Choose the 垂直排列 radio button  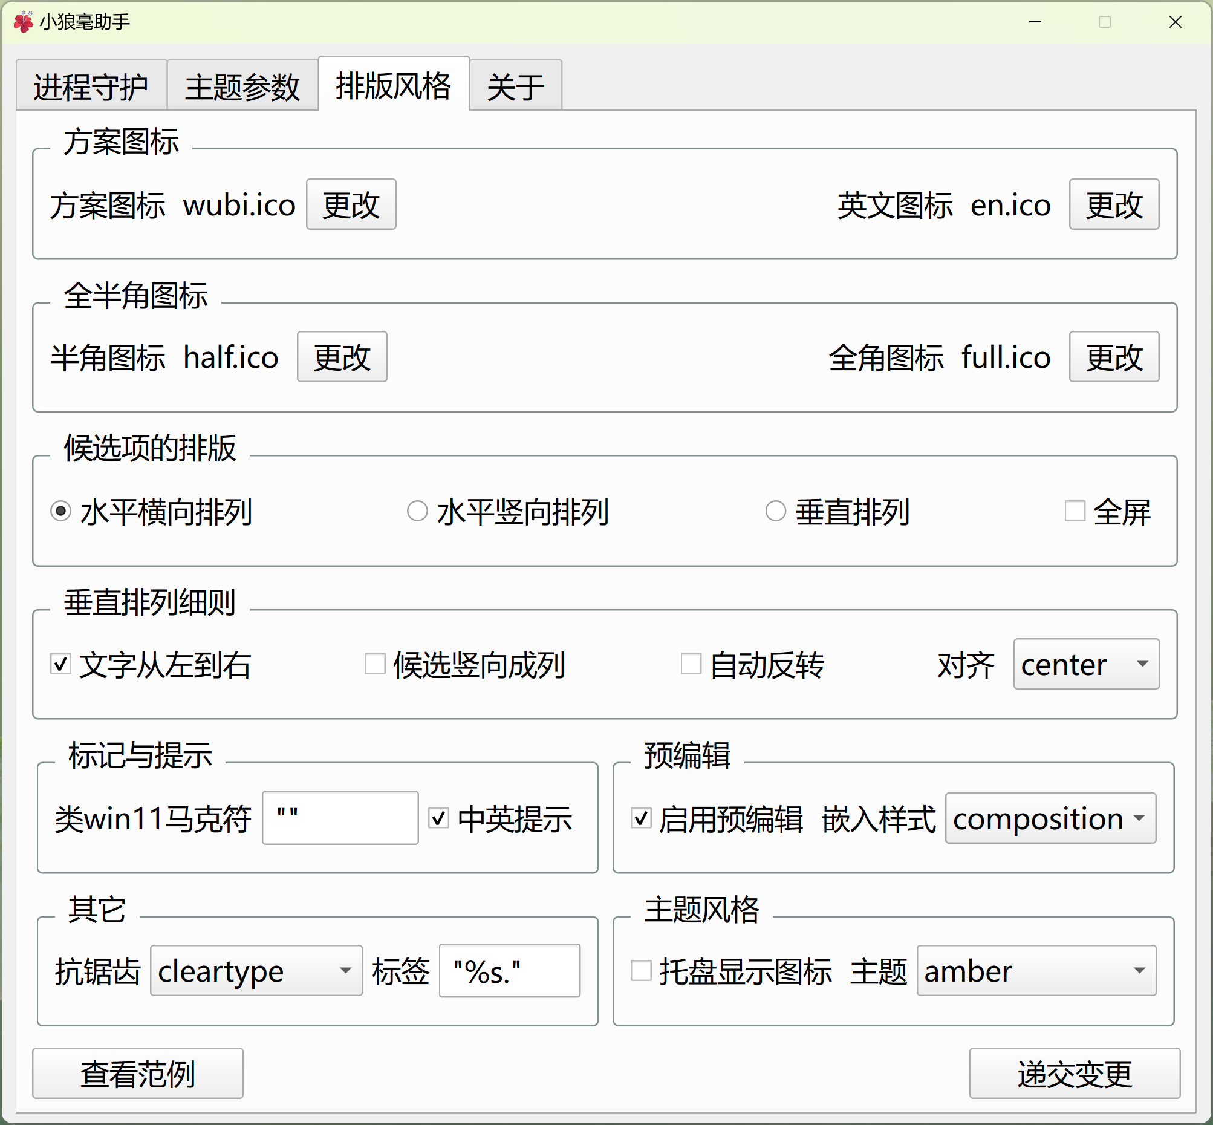pyautogui.click(x=775, y=510)
